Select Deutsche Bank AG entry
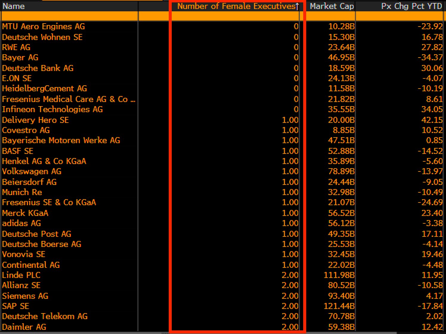 coord(38,68)
